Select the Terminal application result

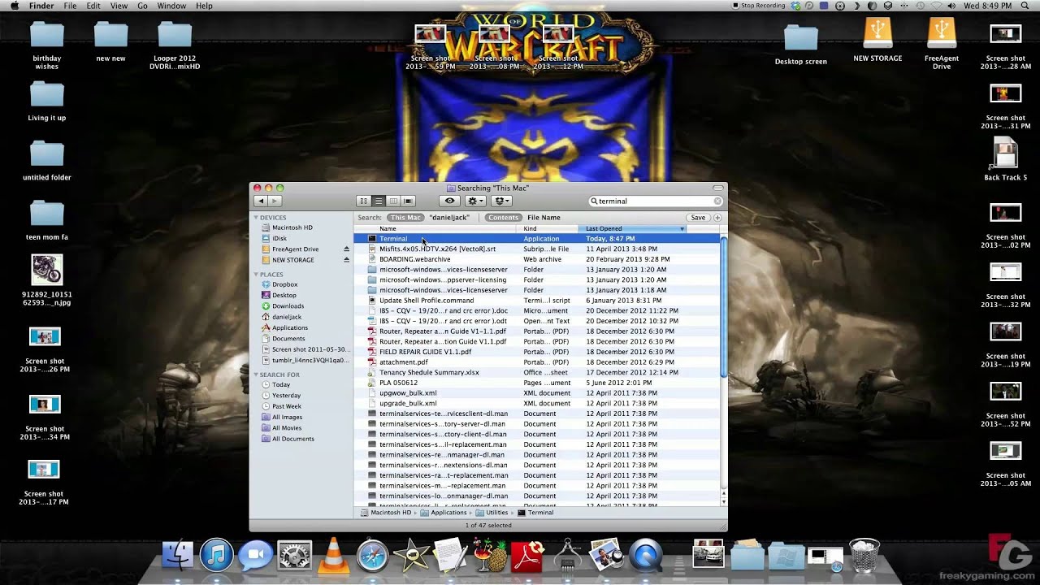pos(537,239)
